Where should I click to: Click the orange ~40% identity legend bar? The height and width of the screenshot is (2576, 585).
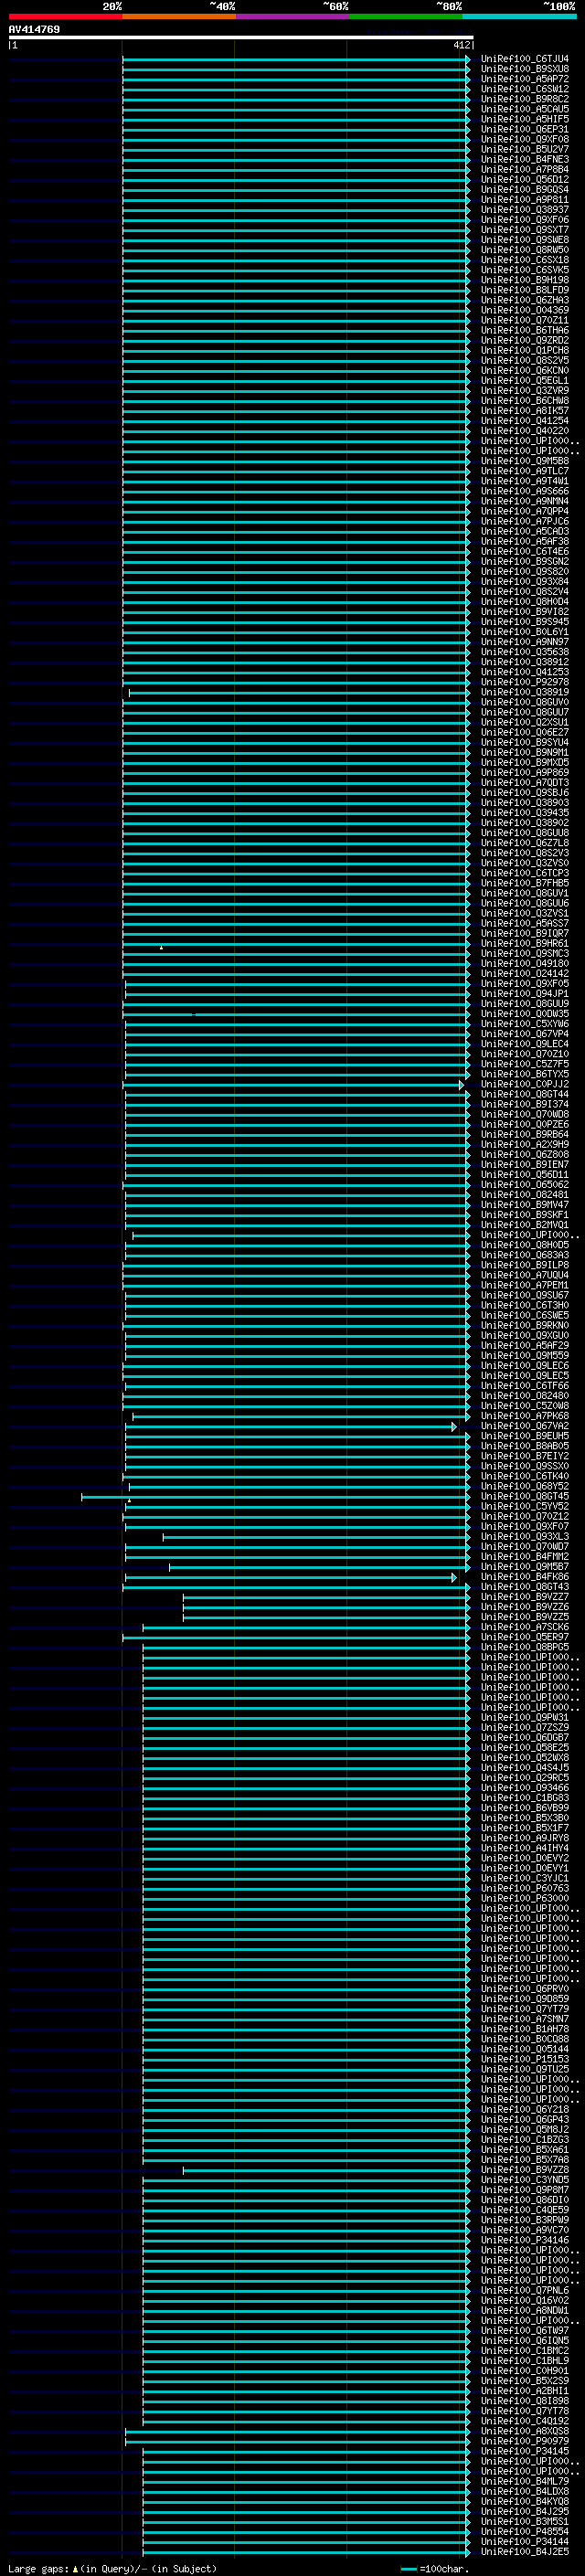[179, 16]
